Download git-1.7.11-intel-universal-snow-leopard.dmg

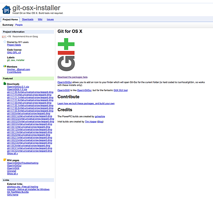(29, 95)
